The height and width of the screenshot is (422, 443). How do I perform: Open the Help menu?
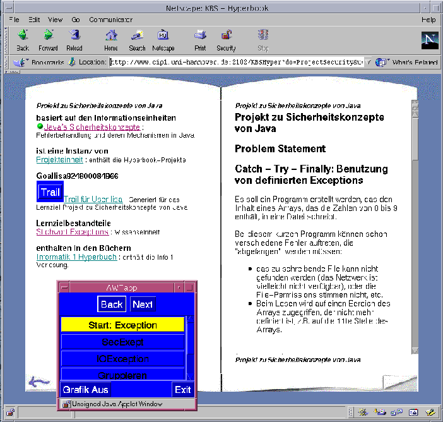point(428,20)
